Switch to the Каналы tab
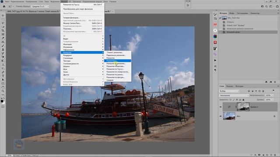The width and height of the screenshot is (280, 157). (230, 86)
